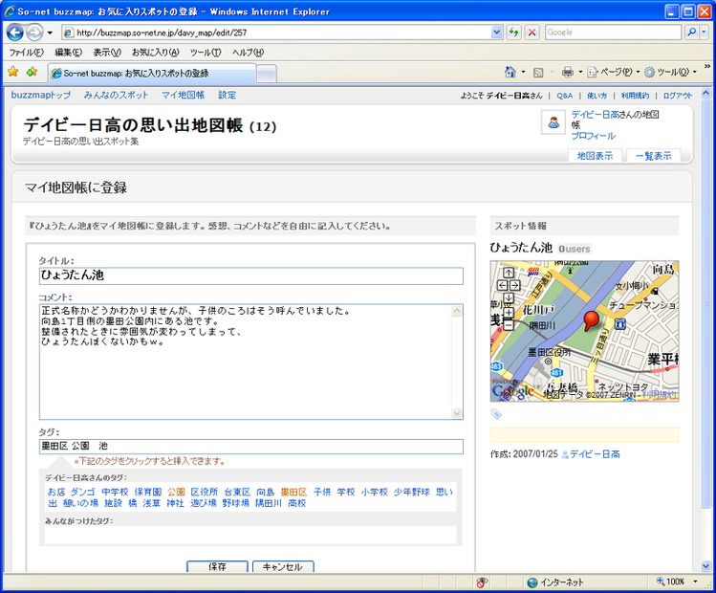Open Favorites Center star icon
716x593 pixels.
coord(13,72)
